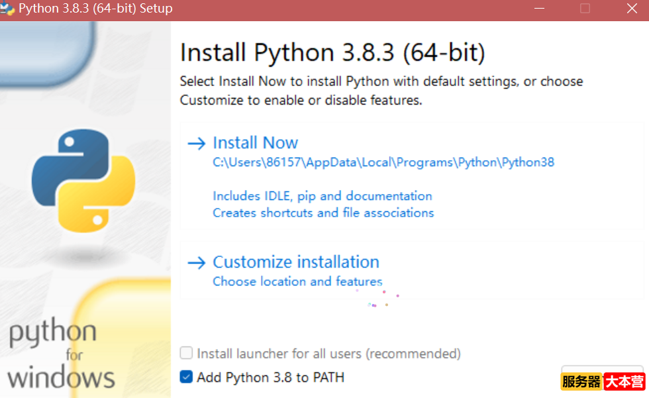
Task: Minimize the Python Setup window
Action: [539, 8]
